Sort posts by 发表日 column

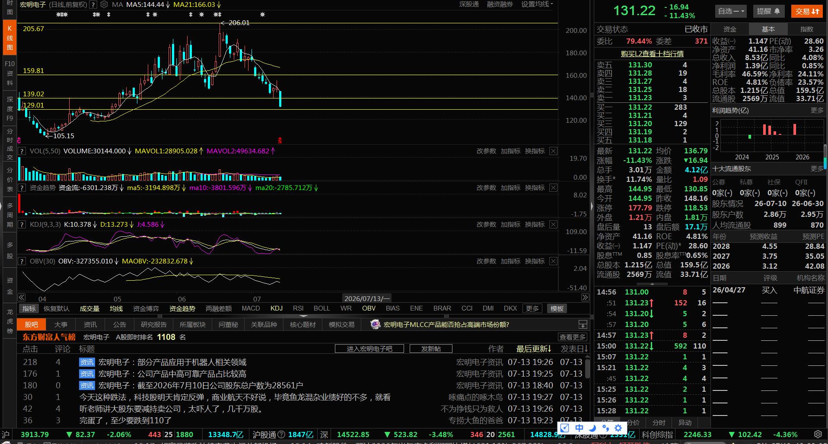pyautogui.click(x=574, y=349)
